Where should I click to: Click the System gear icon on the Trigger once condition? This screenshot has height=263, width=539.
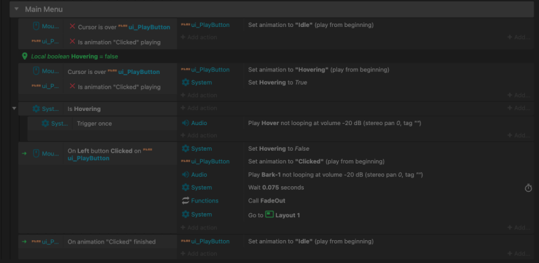click(45, 123)
